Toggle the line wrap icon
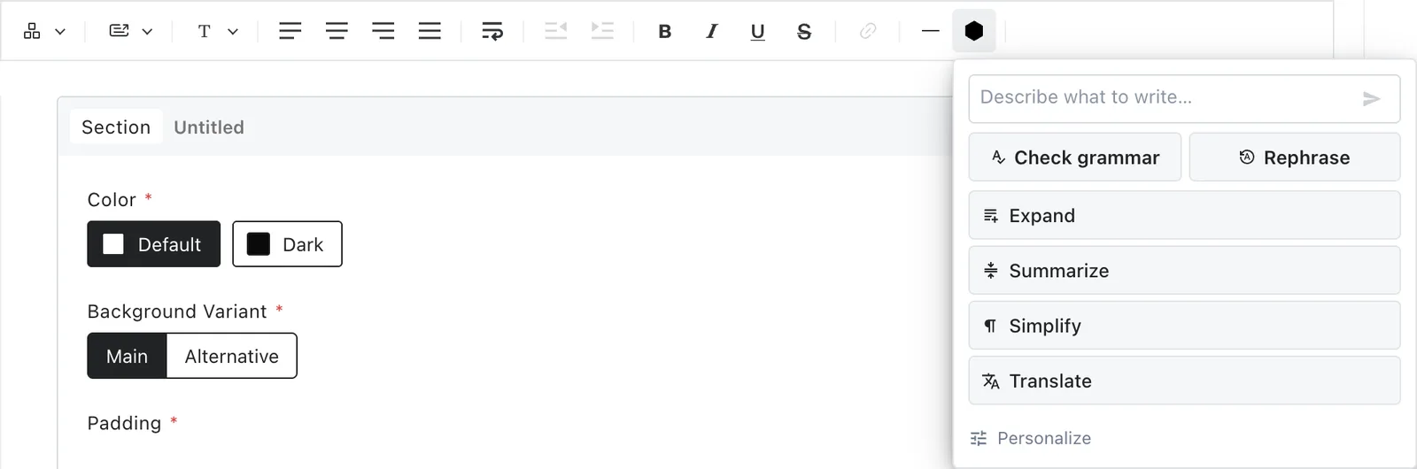1417x469 pixels. [492, 31]
